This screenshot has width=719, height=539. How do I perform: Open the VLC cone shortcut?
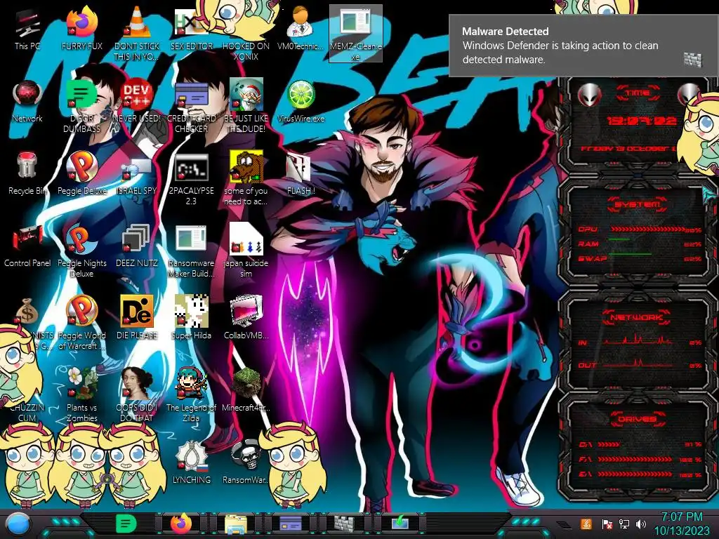[137, 33]
